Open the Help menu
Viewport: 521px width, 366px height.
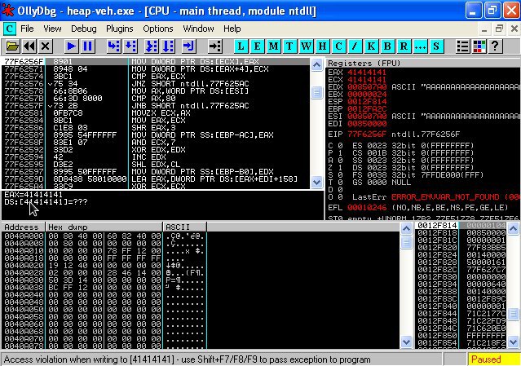[232, 29]
